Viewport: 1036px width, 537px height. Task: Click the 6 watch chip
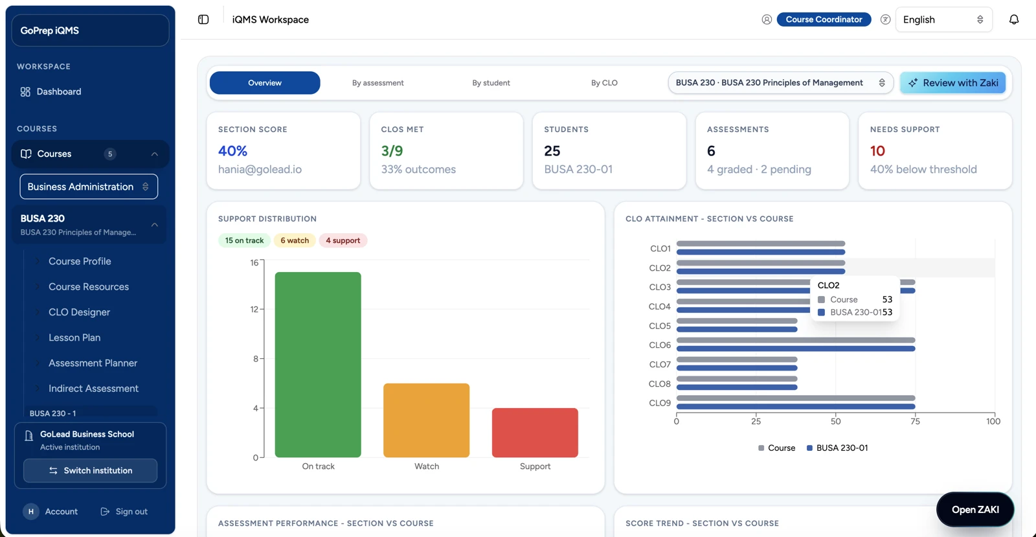[295, 240]
